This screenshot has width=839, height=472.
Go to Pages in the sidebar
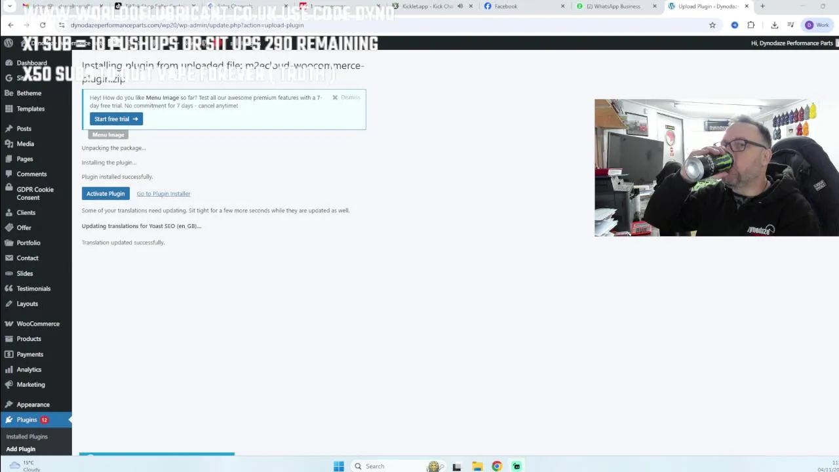point(24,159)
